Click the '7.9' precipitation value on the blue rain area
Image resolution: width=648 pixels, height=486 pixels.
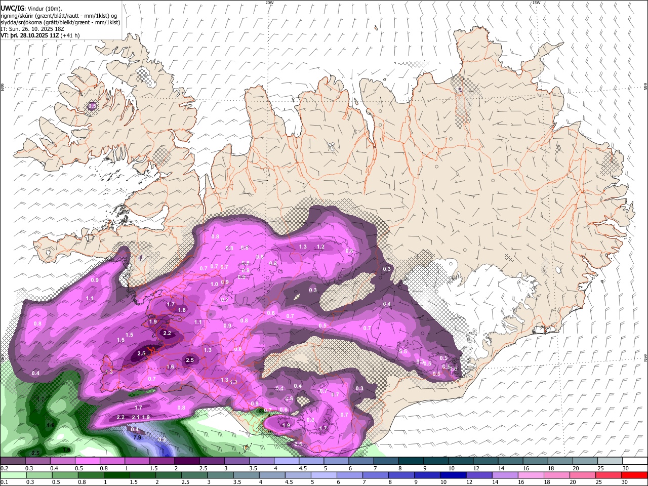coord(137,437)
